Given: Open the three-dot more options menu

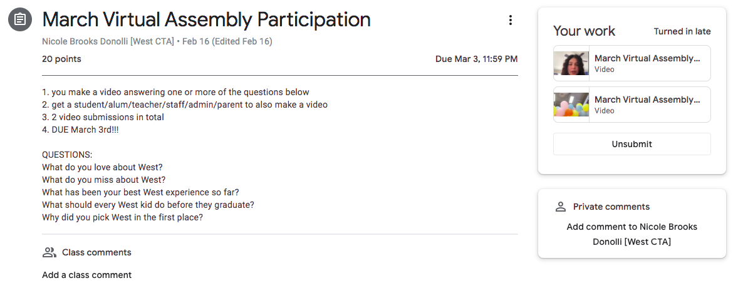Looking at the screenshot, I should click(x=511, y=20).
